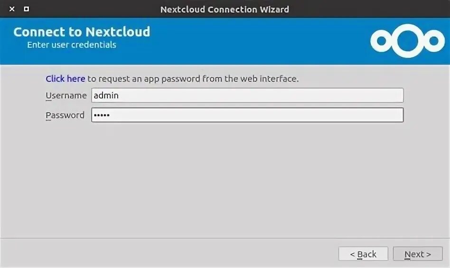This screenshot has height=268, width=450.
Task: Click the Username label
Action: tap(66, 95)
